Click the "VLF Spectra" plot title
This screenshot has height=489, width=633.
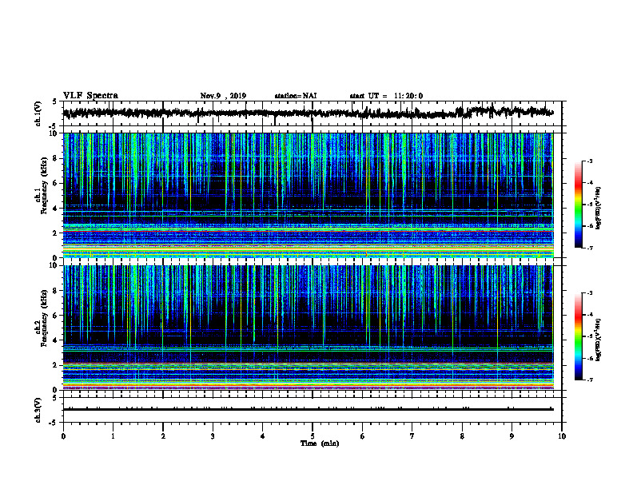click(90, 96)
